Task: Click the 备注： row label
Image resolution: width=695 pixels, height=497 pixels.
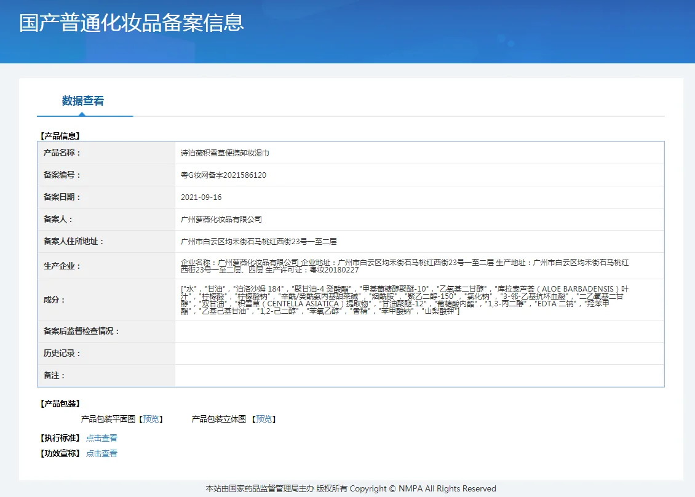Action: click(54, 376)
